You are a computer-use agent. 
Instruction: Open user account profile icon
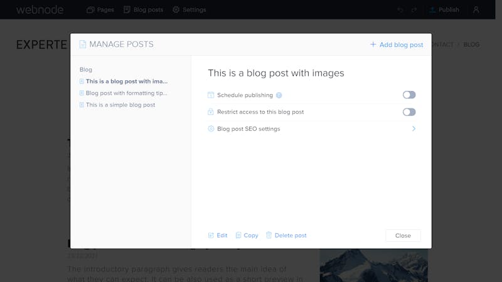[x=476, y=9]
